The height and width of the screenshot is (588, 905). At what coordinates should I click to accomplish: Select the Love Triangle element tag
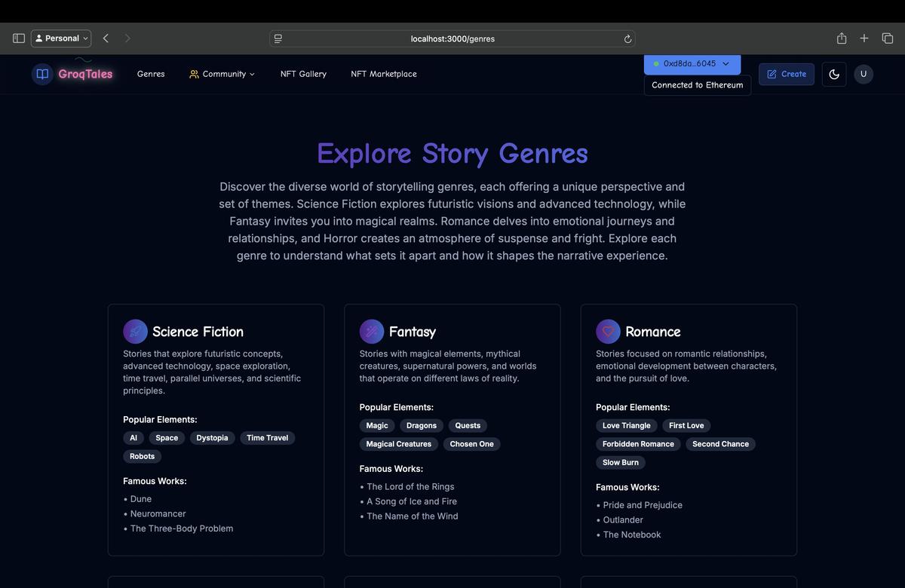pyautogui.click(x=626, y=425)
